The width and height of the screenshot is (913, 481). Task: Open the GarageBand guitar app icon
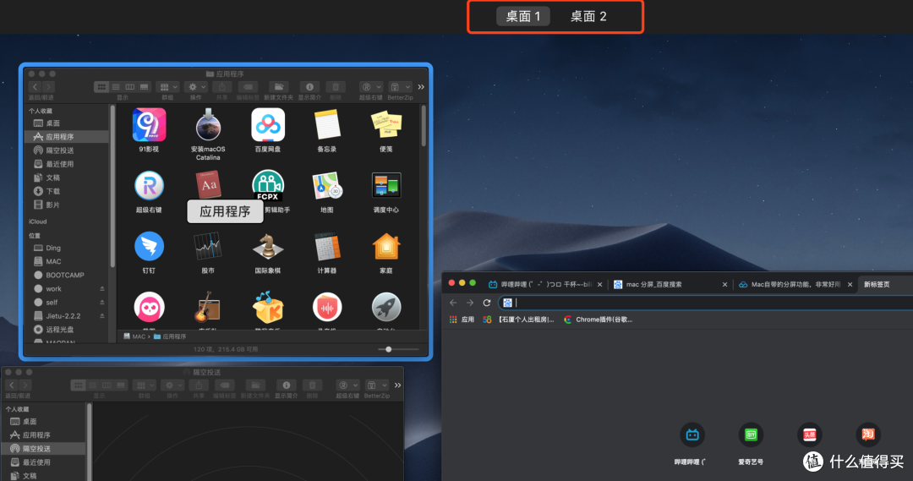pos(208,307)
